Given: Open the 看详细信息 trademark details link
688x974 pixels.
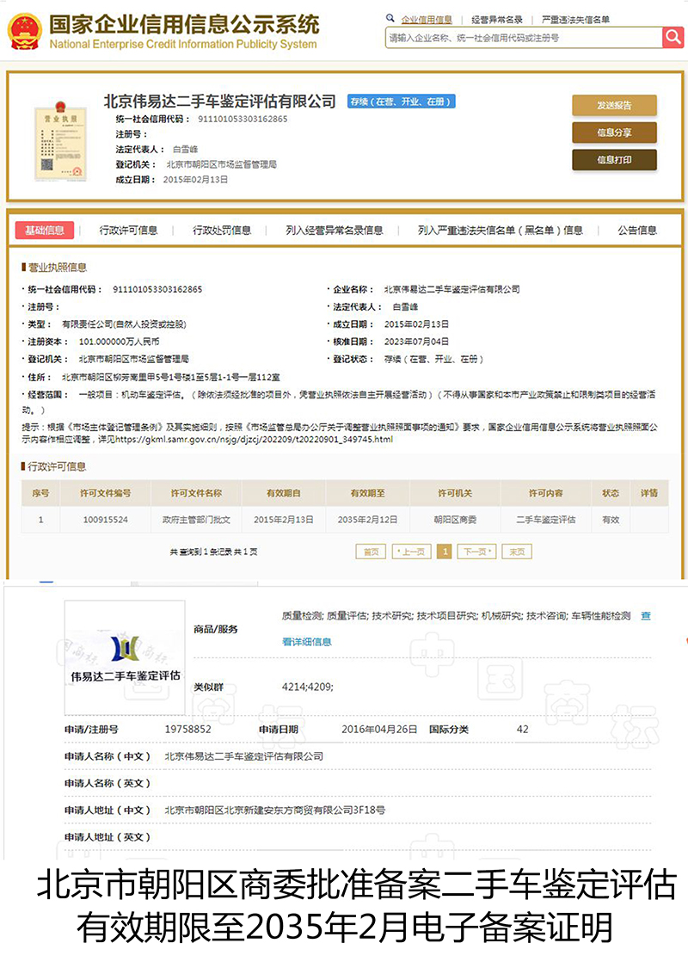Looking at the screenshot, I should 307,642.
